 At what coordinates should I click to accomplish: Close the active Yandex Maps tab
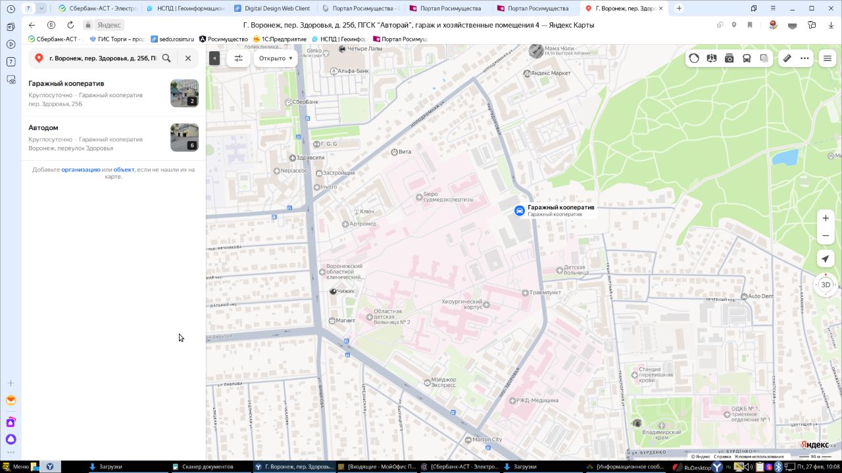click(661, 9)
